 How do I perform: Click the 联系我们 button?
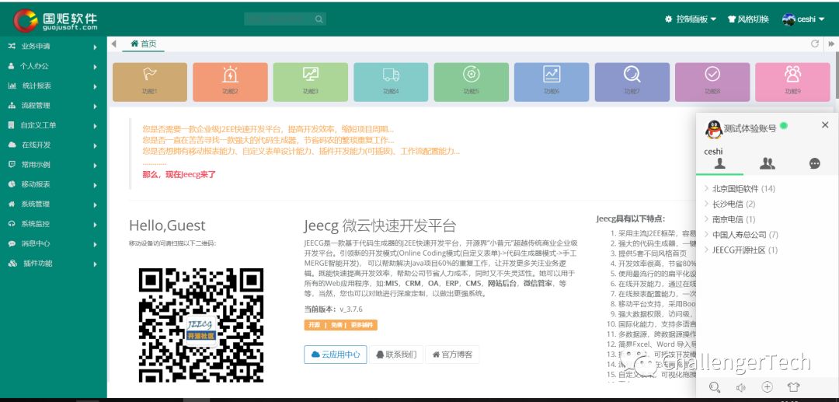coord(396,355)
